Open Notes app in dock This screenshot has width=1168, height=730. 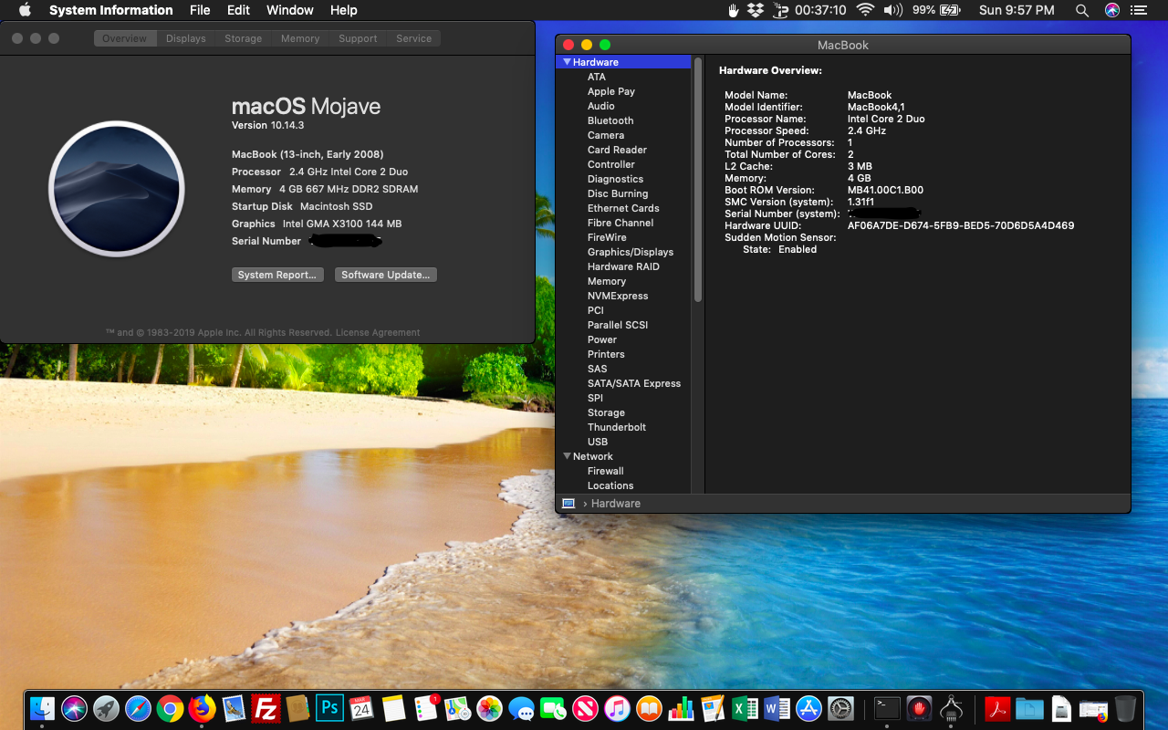click(393, 708)
